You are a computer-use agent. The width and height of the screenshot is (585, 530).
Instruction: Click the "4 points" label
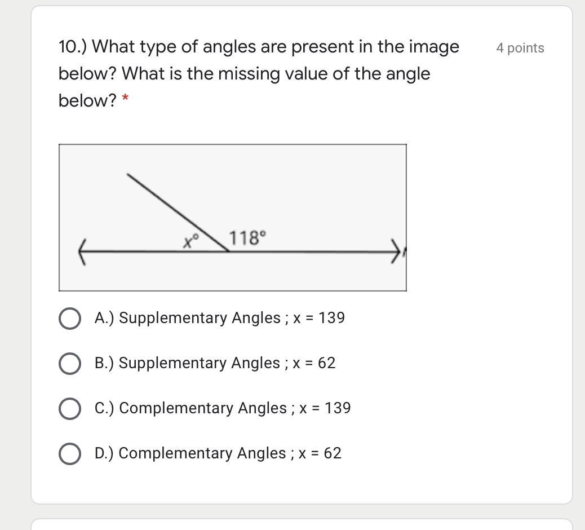520,48
